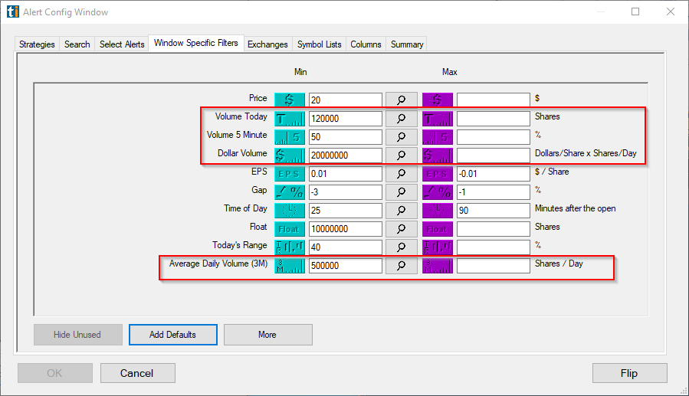This screenshot has width=689, height=396.
Task: Click the Hide Unused button
Action: tap(77, 335)
